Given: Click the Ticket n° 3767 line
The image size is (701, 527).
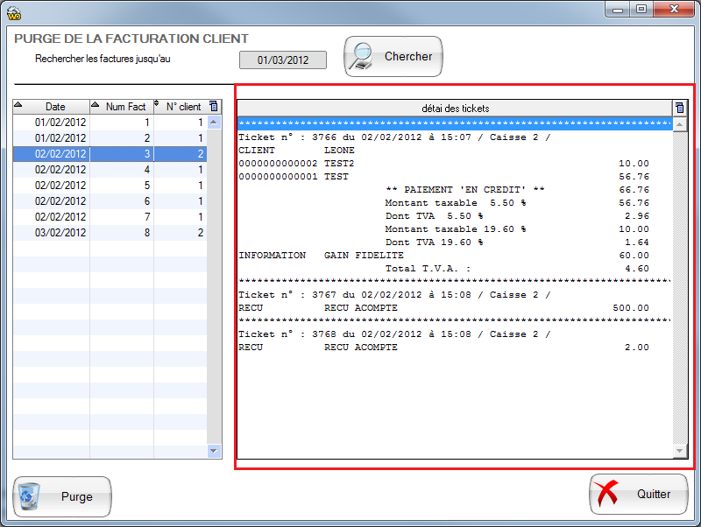Looking at the screenshot, I should coord(394,295).
